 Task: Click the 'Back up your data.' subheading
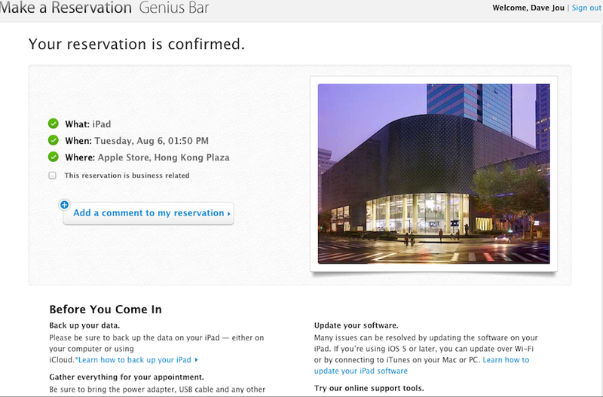point(84,325)
